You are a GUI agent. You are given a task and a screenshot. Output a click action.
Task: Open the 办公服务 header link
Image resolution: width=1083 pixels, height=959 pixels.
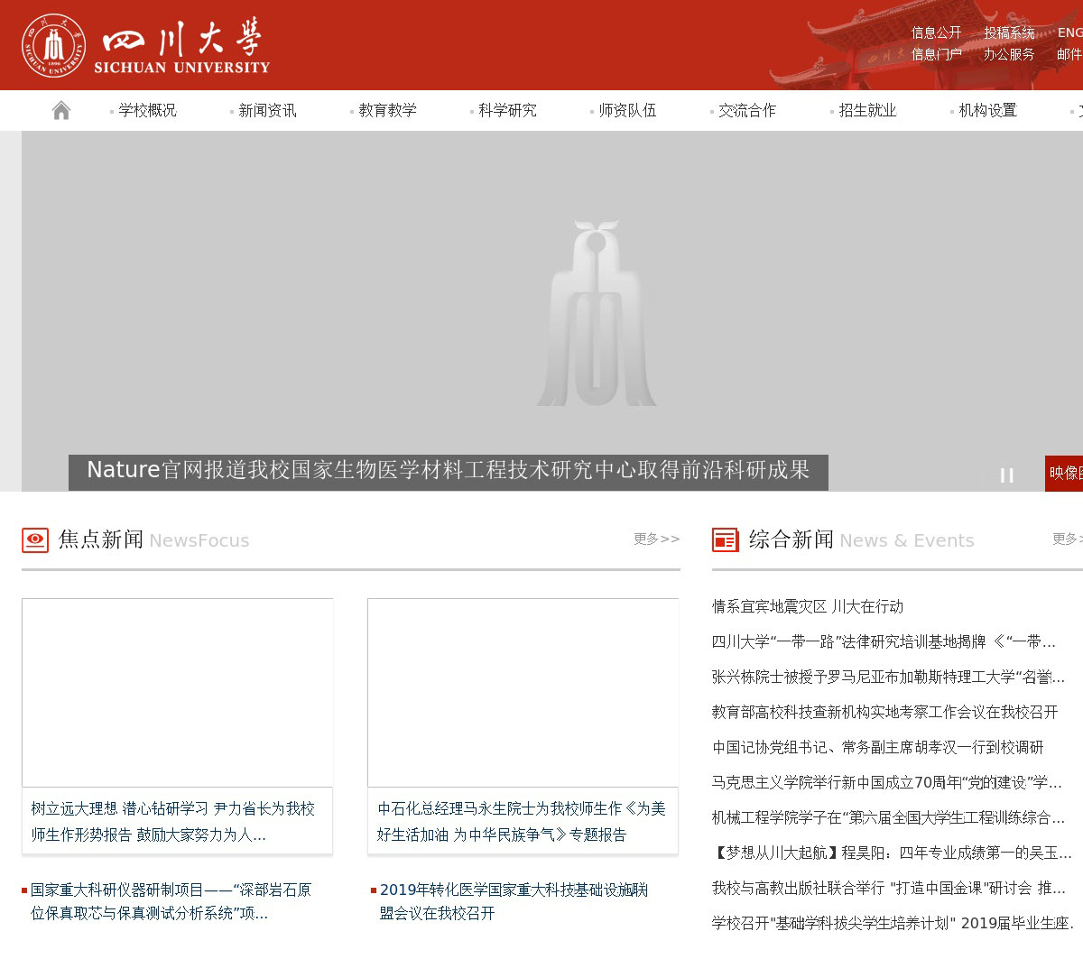[x=1008, y=54]
